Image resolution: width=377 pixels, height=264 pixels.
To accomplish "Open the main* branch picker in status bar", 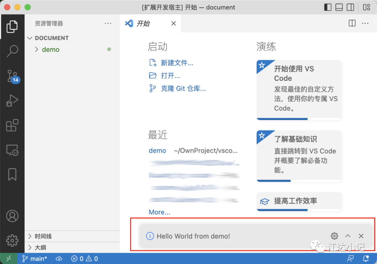I will click(34, 259).
